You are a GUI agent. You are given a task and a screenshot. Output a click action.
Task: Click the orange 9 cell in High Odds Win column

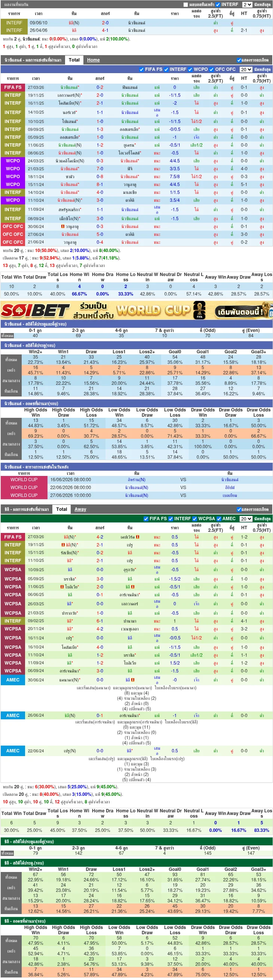click(36, 431)
